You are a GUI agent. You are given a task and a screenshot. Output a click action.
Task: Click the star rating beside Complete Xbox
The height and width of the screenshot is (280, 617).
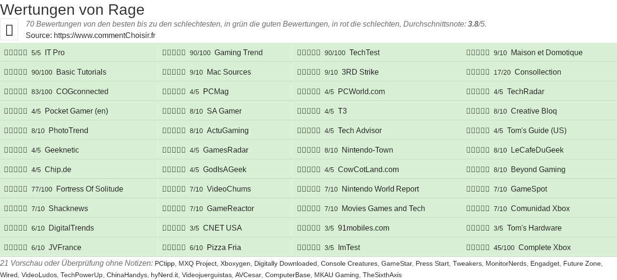[x=478, y=248]
